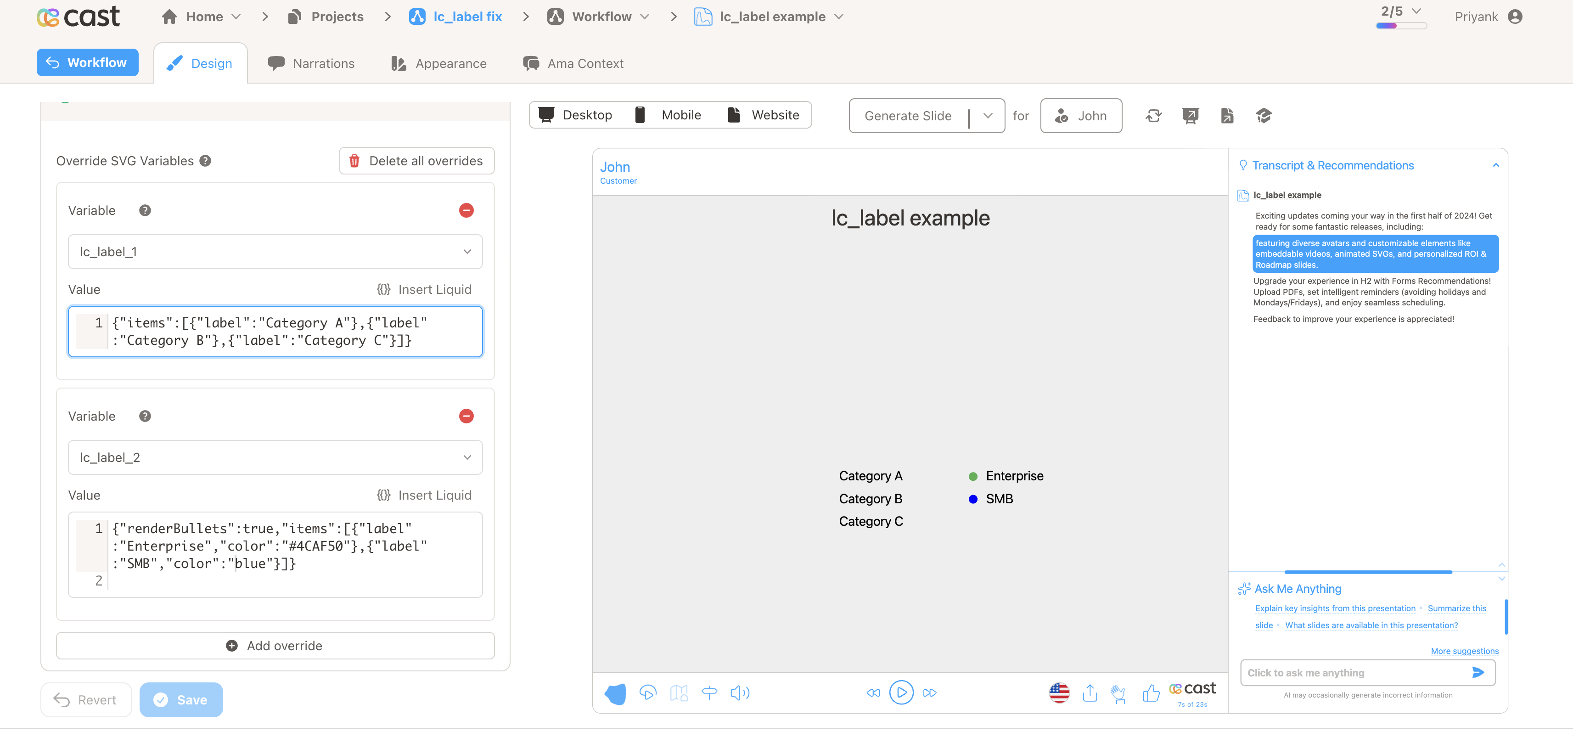Screen dimensions: 1573x732
Task: Click the graduation cap icon
Action: point(1264,115)
